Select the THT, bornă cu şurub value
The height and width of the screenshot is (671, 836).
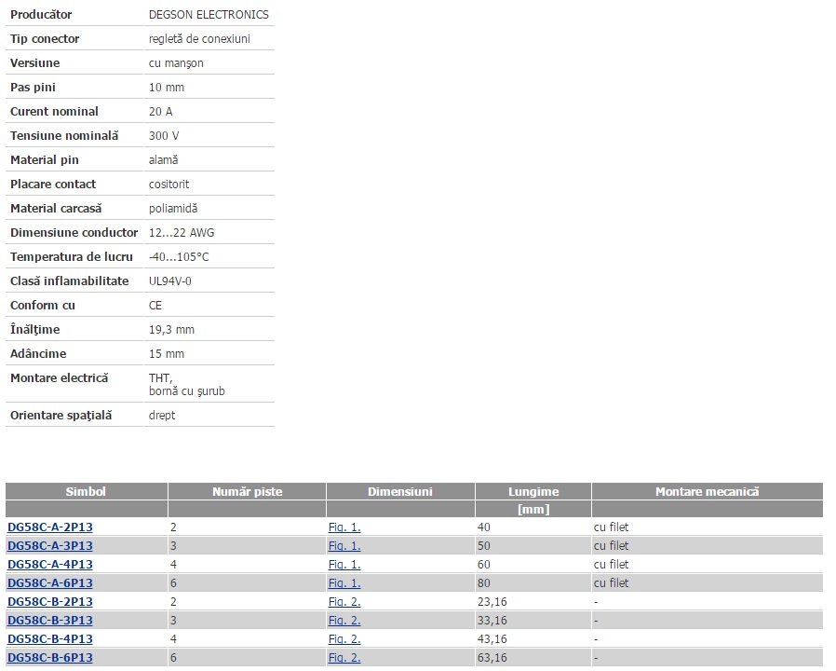[x=186, y=385]
